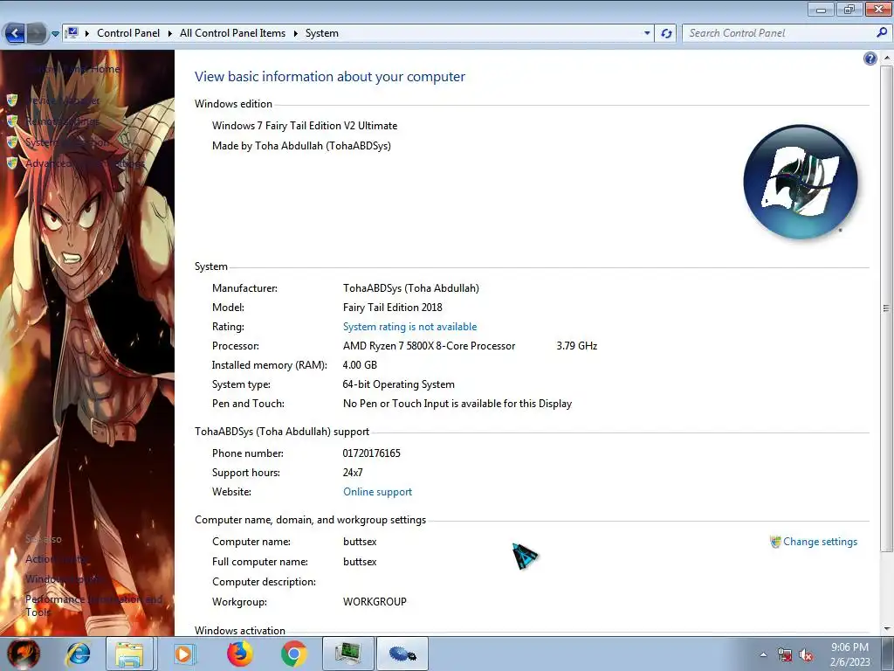Select the processor name 'AMD Ryzen 7 5800X 8-Core Processor'

[x=429, y=346]
